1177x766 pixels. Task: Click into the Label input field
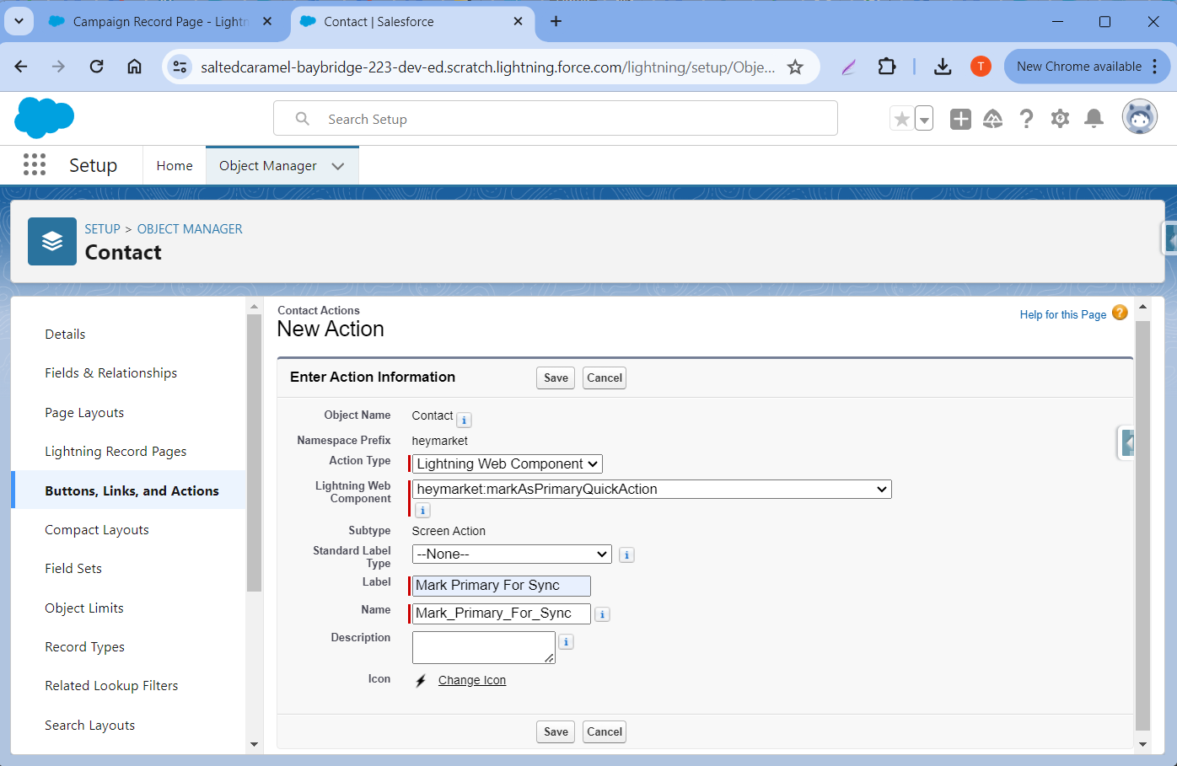coord(501,586)
